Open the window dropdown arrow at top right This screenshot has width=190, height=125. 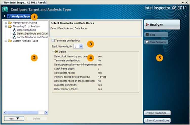point(183,3)
